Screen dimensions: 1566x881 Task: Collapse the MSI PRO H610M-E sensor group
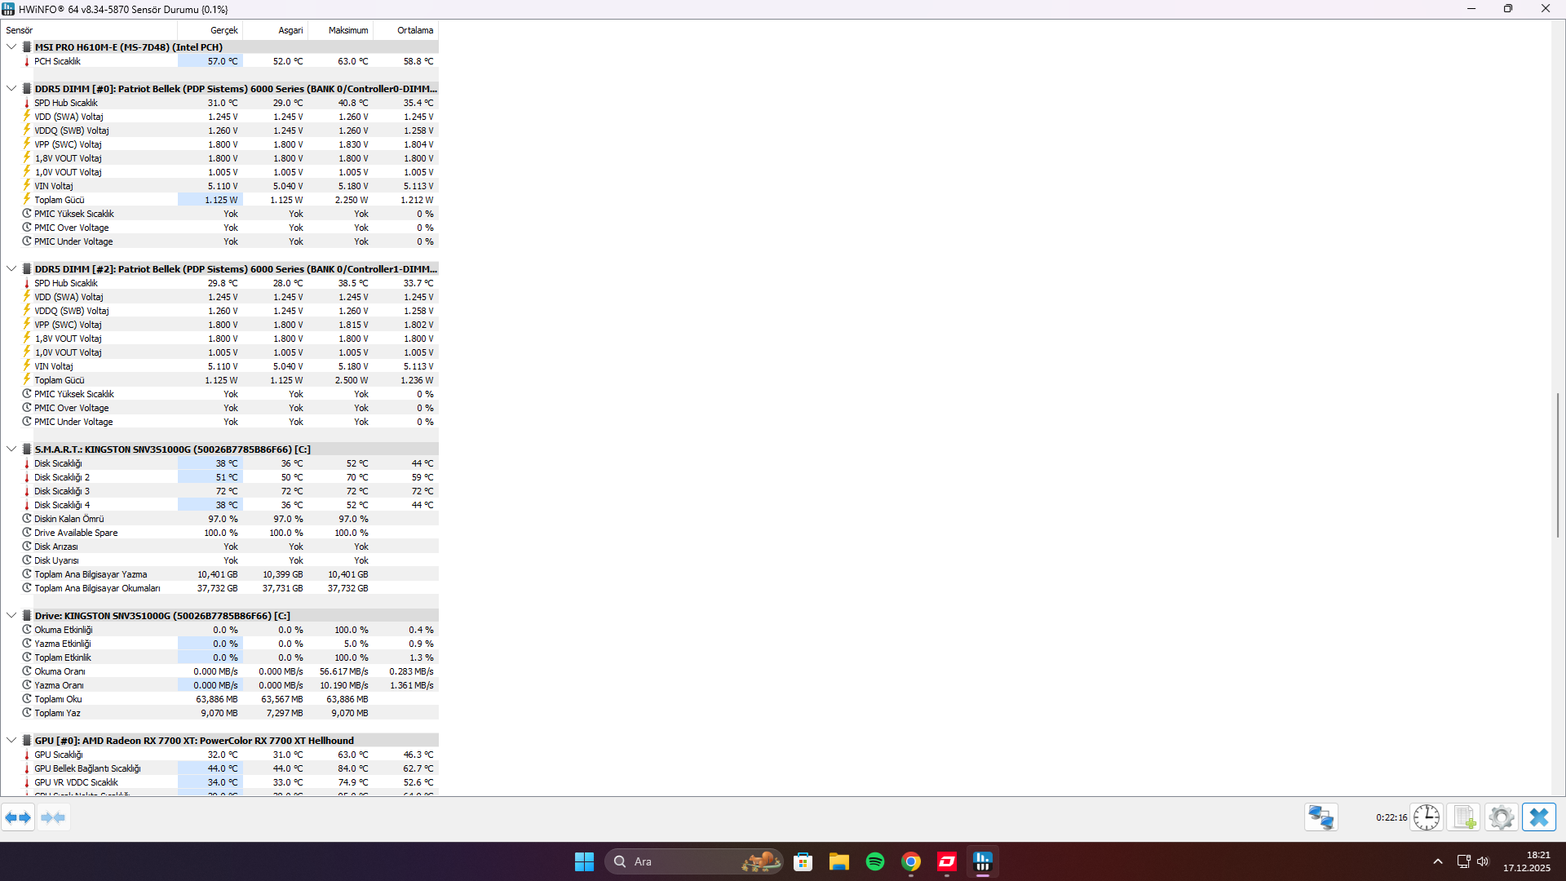pos(11,47)
